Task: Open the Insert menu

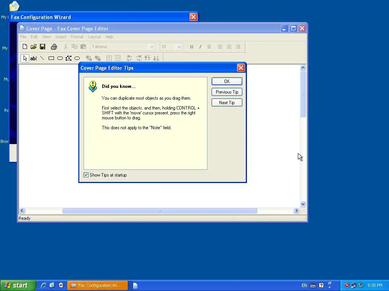Action: pos(60,37)
